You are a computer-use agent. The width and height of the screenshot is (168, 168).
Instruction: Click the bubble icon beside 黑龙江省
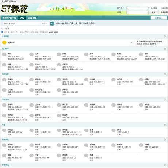pos(31,90)
